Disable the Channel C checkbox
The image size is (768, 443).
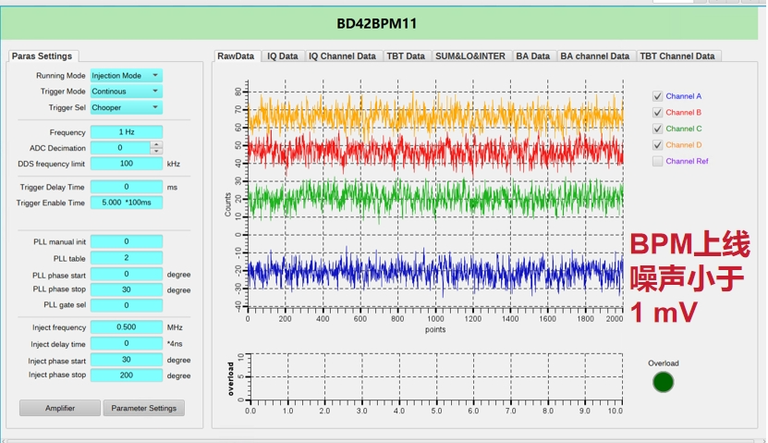(658, 129)
